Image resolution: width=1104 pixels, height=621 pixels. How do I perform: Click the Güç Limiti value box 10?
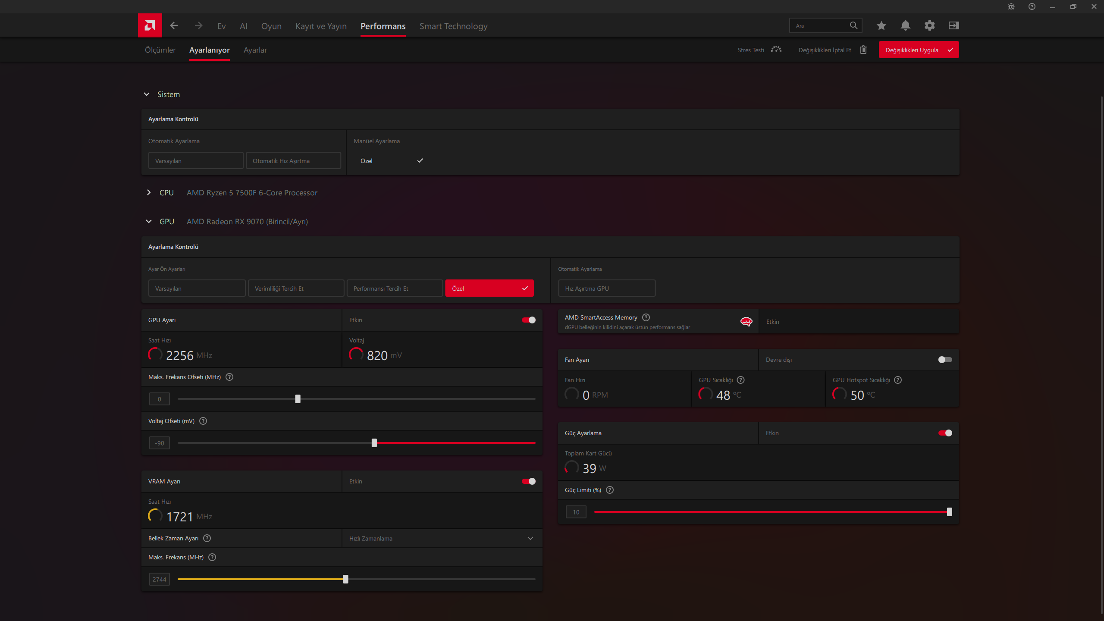point(576,512)
